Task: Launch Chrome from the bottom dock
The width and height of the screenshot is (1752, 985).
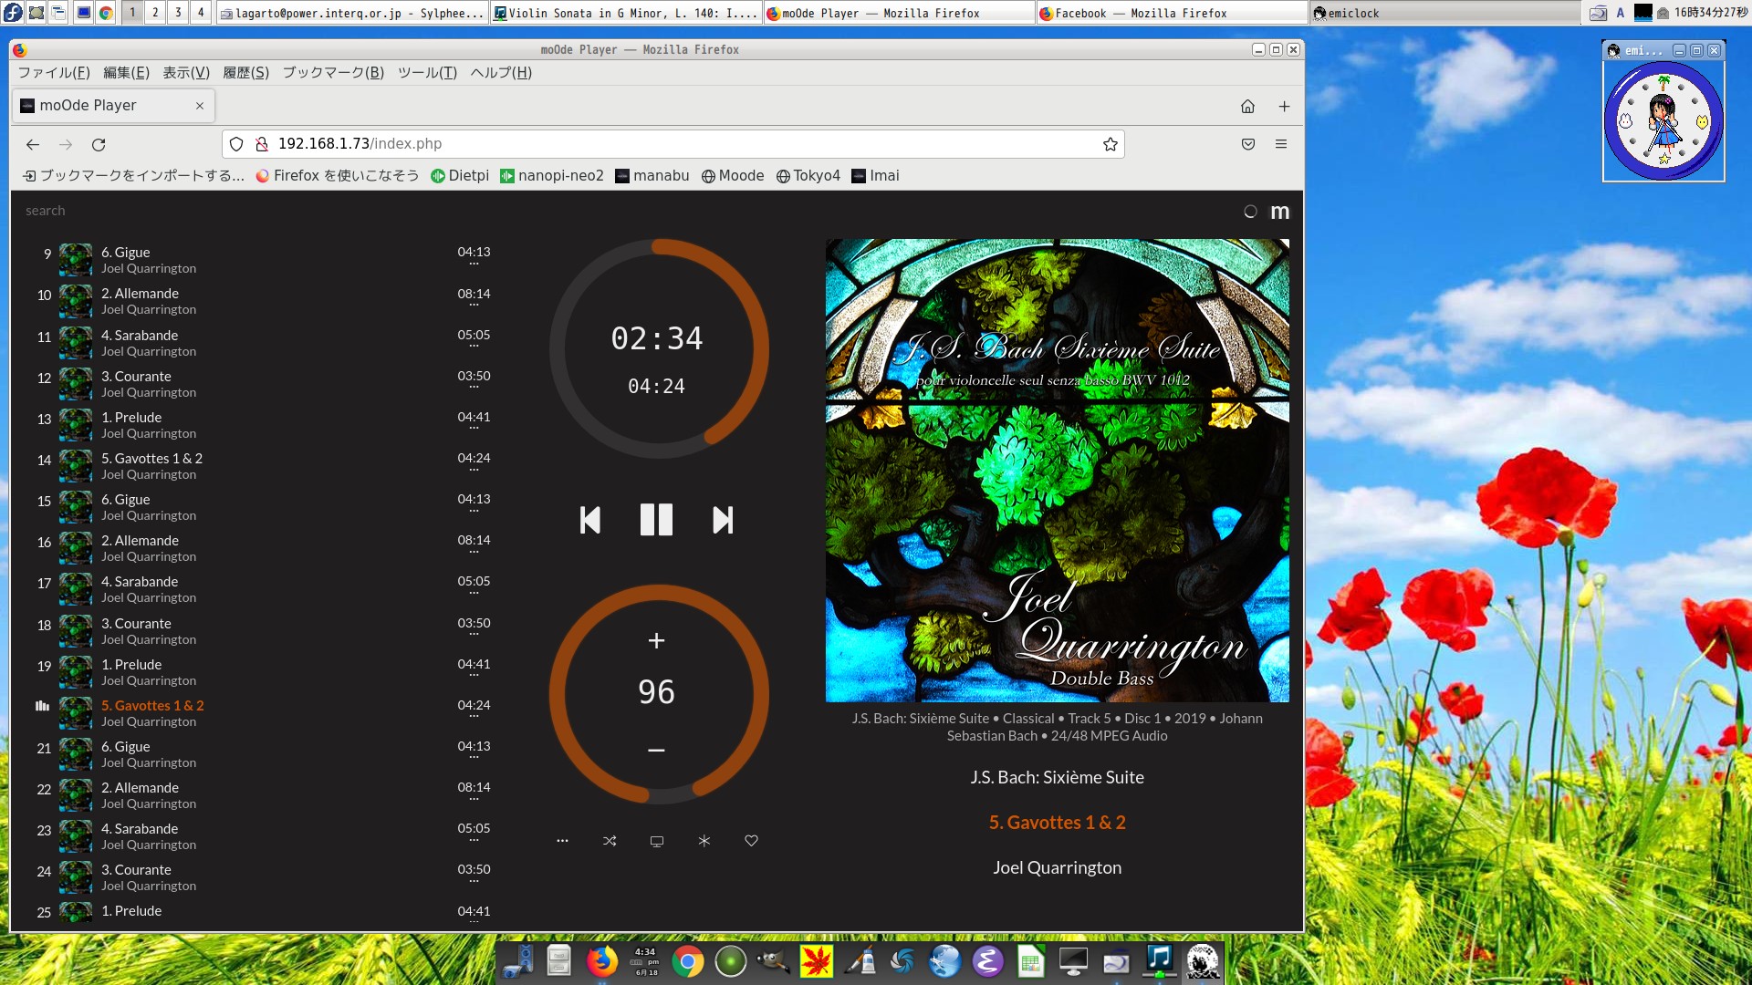Action: (x=687, y=961)
